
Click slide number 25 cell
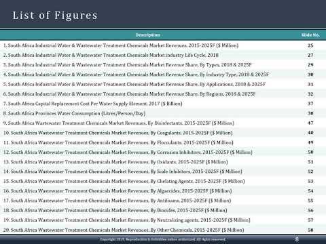point(310,45)
